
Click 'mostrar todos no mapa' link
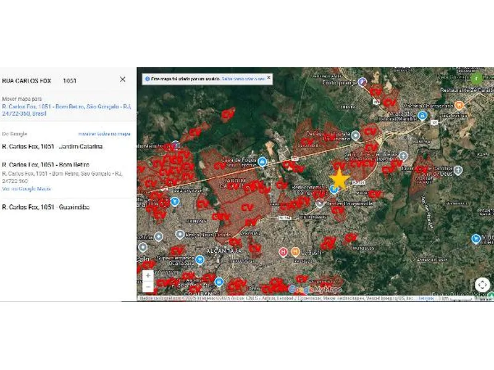coord(104,134)
